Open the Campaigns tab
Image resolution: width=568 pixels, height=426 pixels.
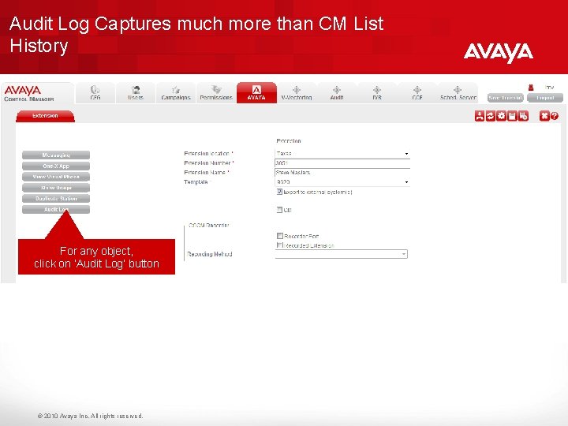pos(176,93)
